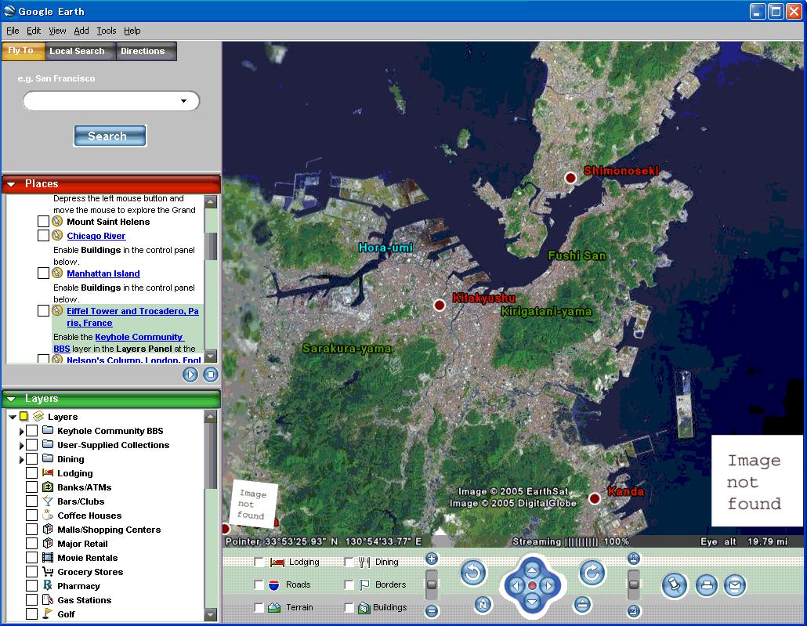
Task: Rotate the view counterclockwise
Action: 473,573
